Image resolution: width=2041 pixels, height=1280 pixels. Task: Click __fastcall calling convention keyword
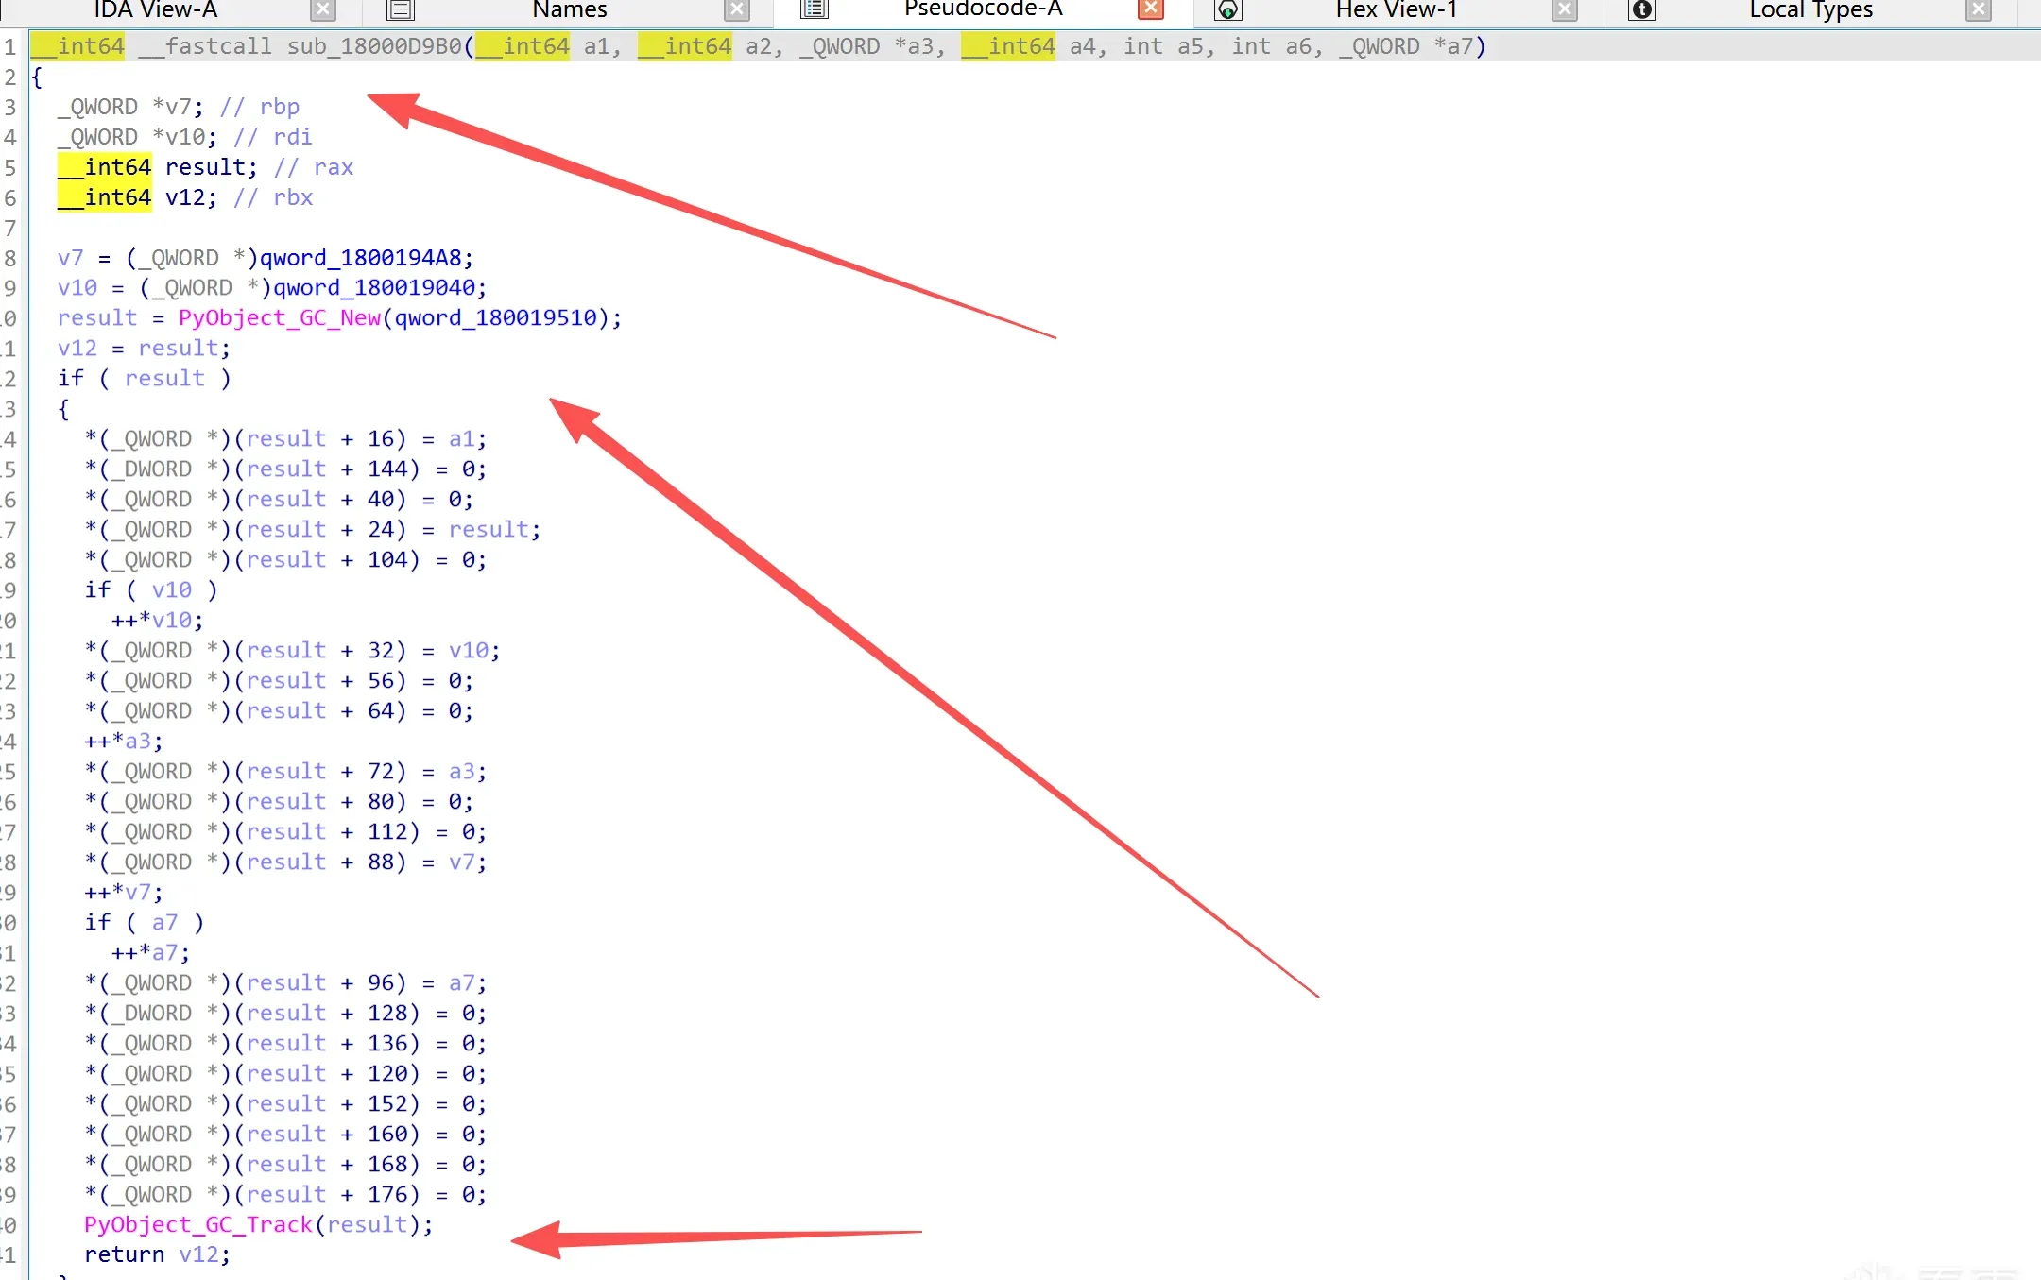coord(204,46)
